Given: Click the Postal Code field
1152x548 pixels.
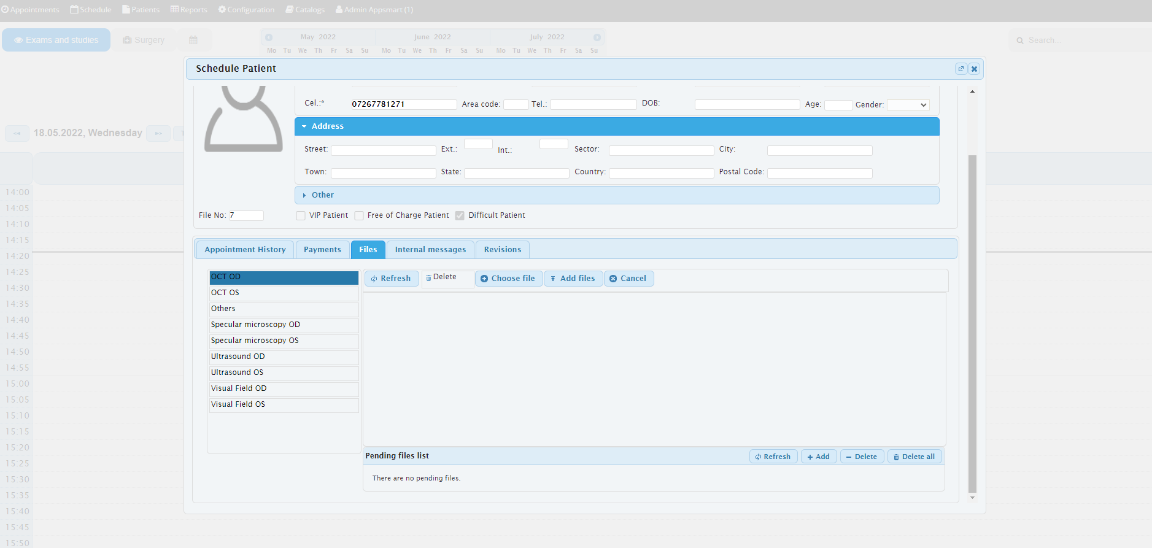Looking at the screenshot, I should point(820,173).
